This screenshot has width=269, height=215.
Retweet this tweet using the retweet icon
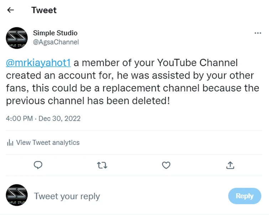pyautogui.click(x=102, y=165)
